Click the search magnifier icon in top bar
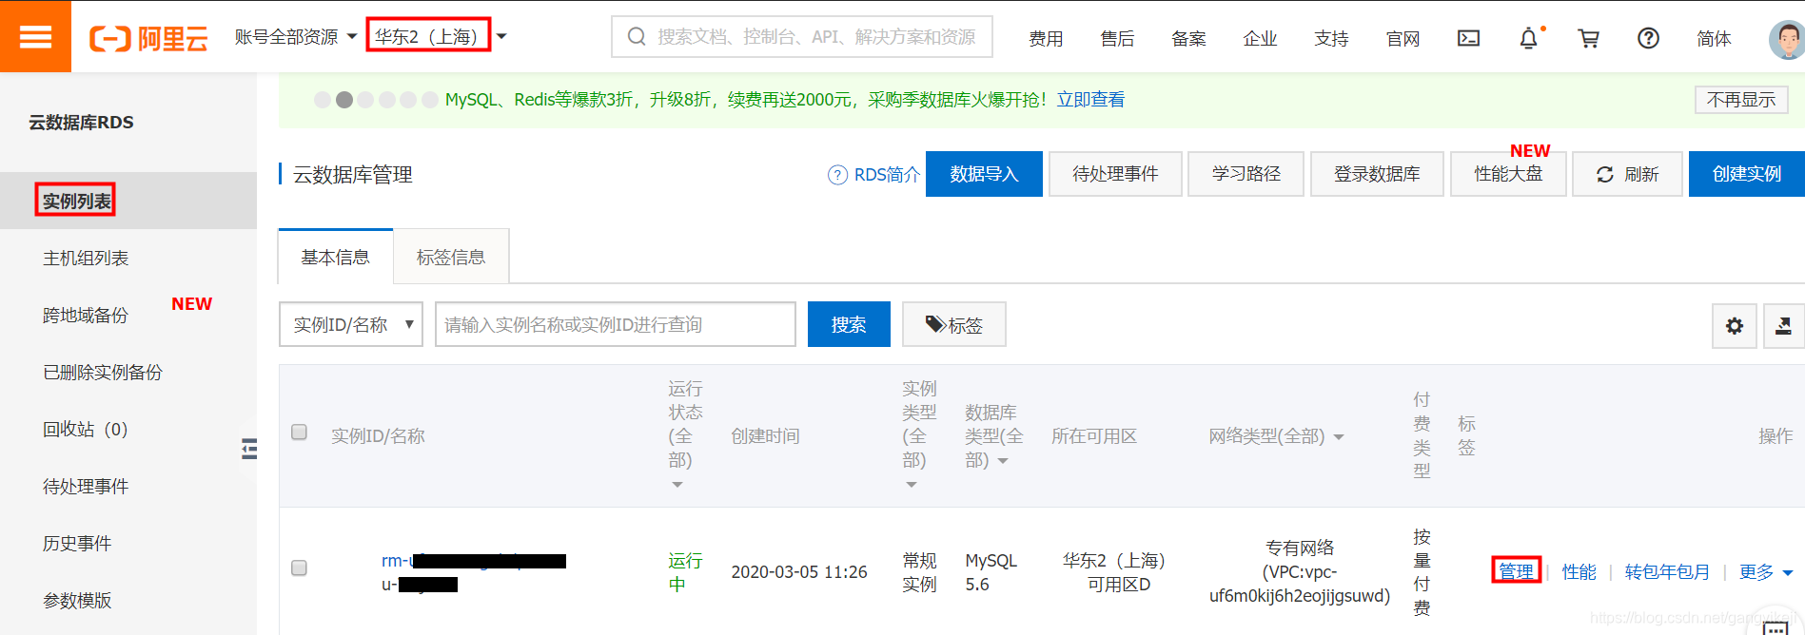 [637, 37]
